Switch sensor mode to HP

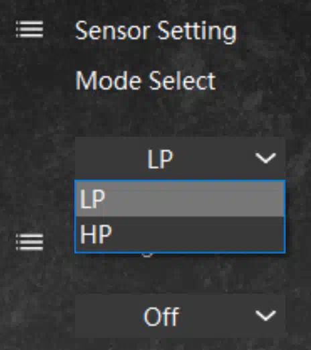pos(180,234)
